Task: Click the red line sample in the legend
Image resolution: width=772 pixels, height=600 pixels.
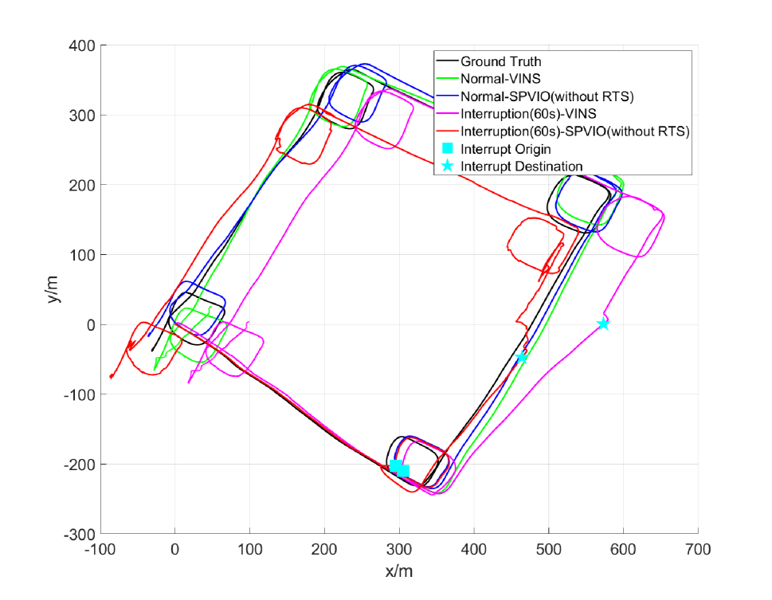Action: click(x=447, y=131)
